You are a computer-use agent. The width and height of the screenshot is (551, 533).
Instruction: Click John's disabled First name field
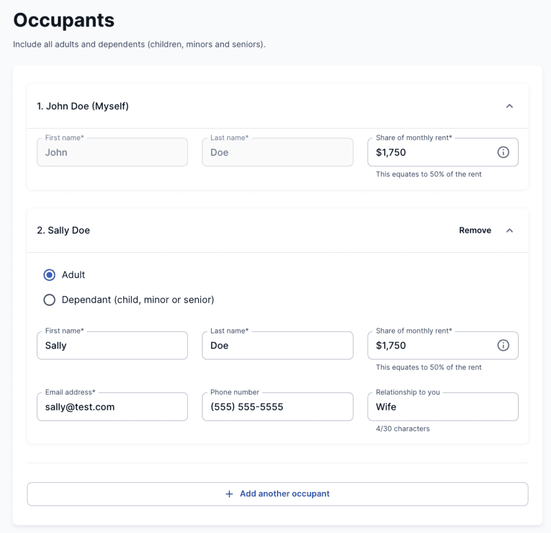click(x=112, y=152)
